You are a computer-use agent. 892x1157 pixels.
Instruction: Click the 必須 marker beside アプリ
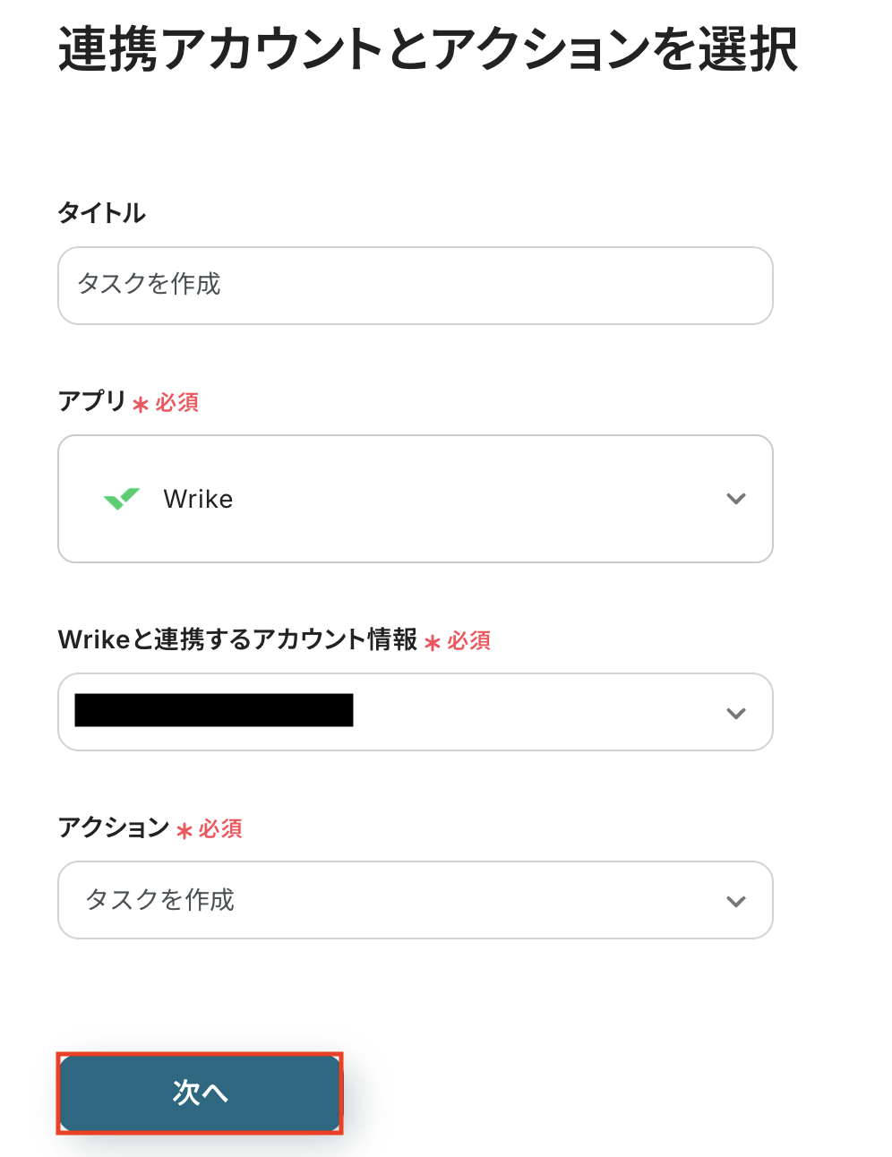177,403
